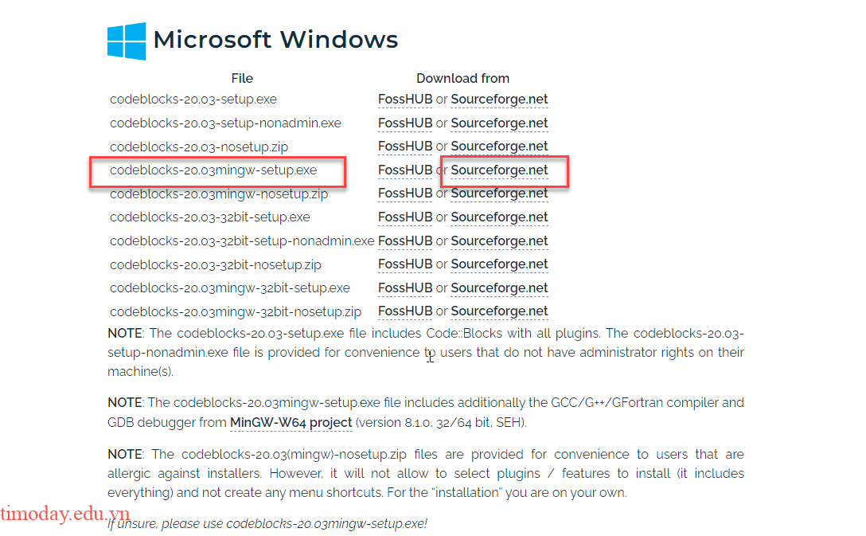Open Sourceforge.net link for codeblocks-20.03mingw-nosetup.zip
Viewport: 866px width, 536px height.
click(499, 194)
